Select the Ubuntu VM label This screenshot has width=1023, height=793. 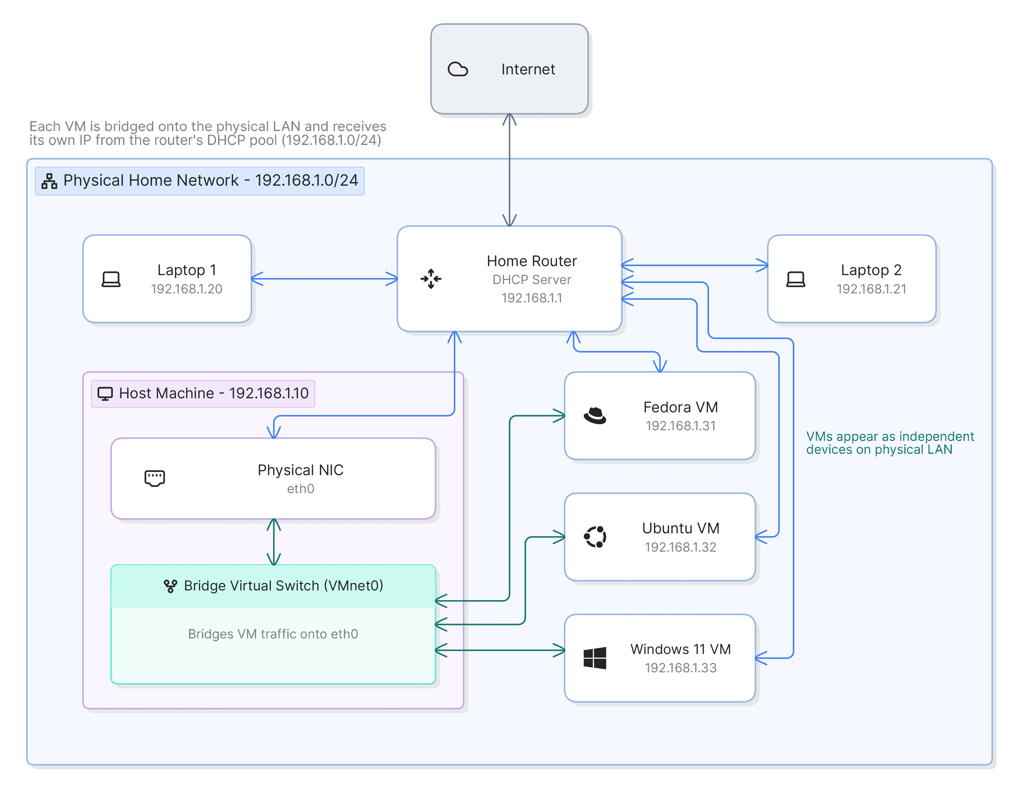click(x=681, y=528)
